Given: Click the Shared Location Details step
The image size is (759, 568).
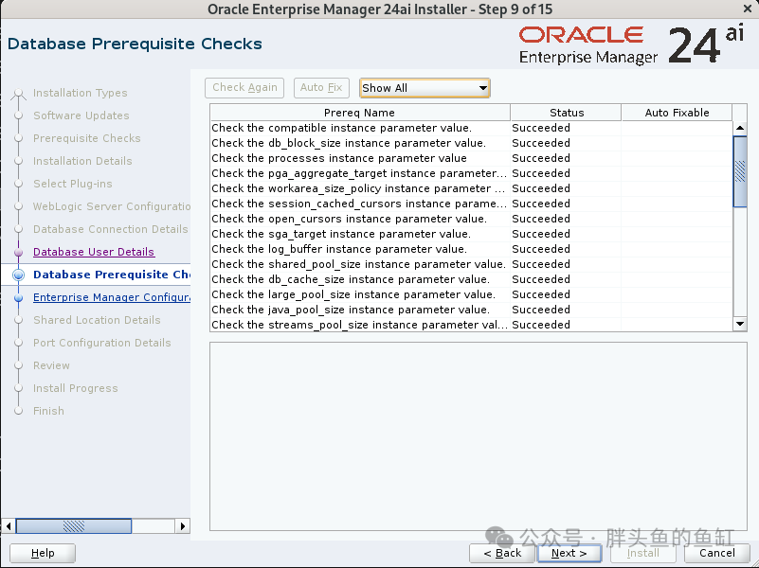Looking at the screenshot, I should 97,320.
